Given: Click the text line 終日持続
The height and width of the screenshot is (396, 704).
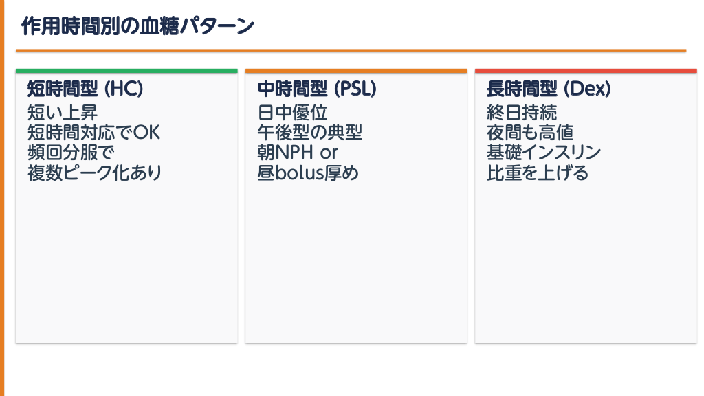Looking at the screenshot, I should coord(522,112).
